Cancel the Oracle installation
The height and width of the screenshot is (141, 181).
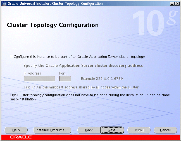point(165,130)
